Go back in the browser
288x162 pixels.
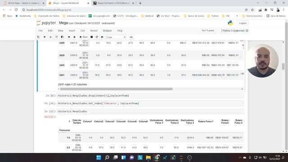4,10
